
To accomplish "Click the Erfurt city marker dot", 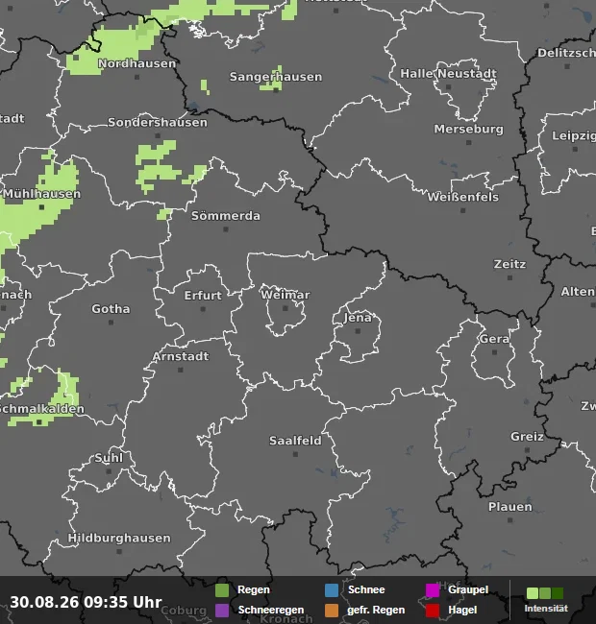I will click(203, 309).
